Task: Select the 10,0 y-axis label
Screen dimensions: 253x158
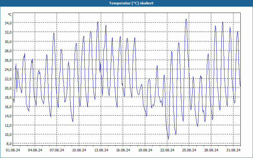Action: tap(8, 134)
